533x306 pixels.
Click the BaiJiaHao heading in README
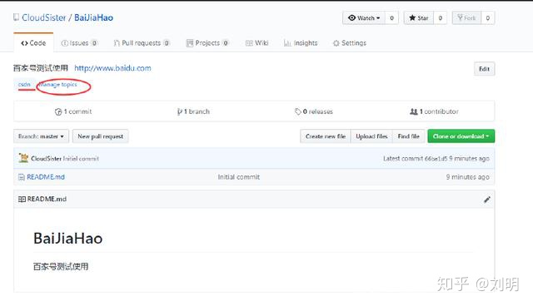click(68, 239)
